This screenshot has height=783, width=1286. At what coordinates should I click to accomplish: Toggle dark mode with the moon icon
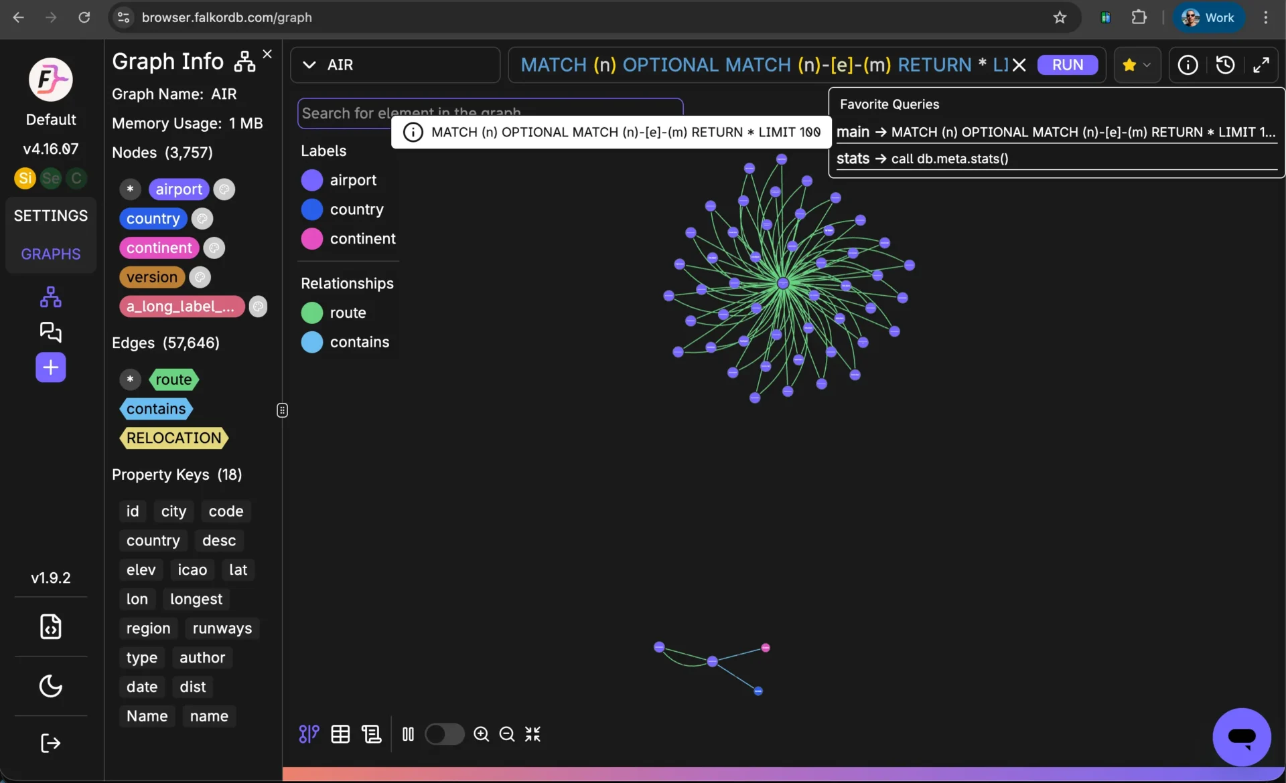[x=50, y=687]
